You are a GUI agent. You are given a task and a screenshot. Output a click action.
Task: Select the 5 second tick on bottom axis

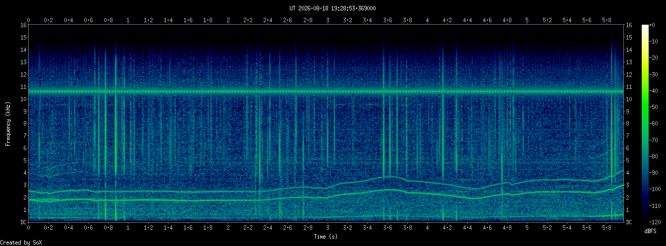(x=527, y=228)
